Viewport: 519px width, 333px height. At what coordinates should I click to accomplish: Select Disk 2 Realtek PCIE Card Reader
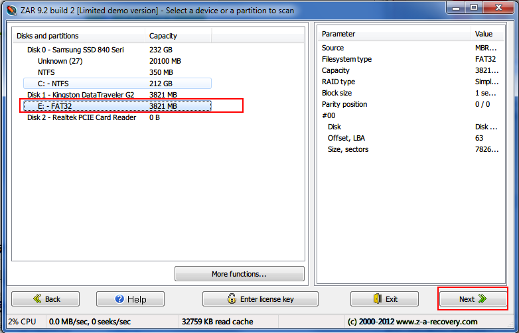point(81,117)
